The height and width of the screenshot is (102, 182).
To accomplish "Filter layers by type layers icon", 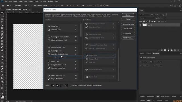I will tap(158, 15).
